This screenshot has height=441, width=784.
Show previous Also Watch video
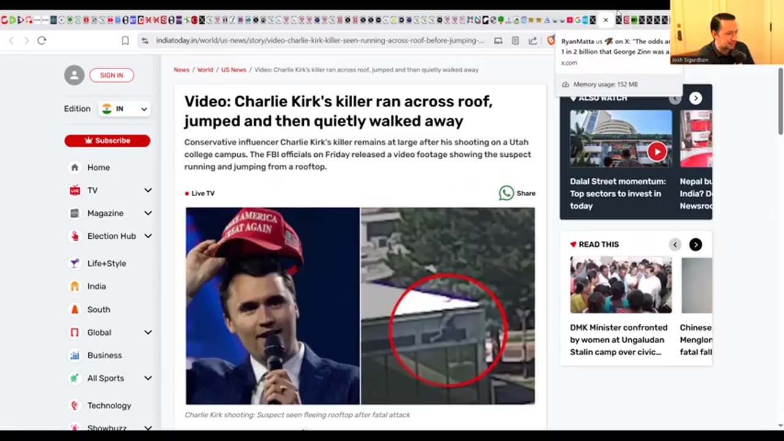[675, 98]
